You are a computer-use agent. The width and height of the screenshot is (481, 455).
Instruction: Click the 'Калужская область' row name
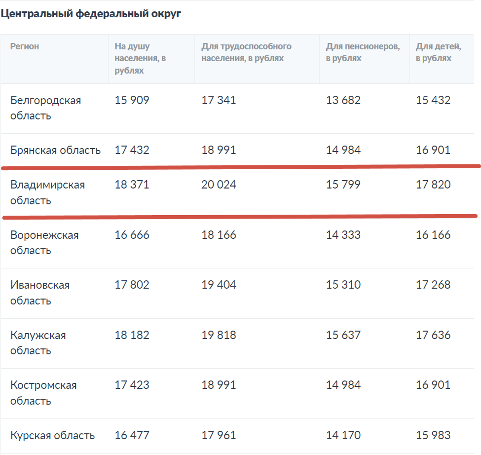click(x=38, y=342)
